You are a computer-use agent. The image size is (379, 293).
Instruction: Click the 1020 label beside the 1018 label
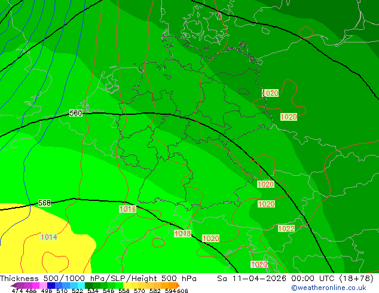211,239
